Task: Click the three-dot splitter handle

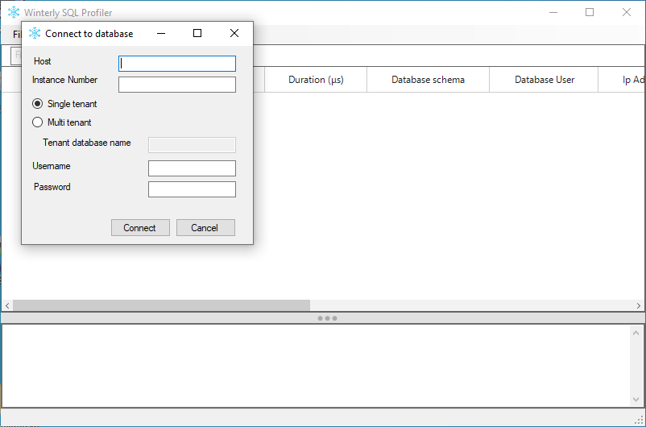Action: (328, 318)
